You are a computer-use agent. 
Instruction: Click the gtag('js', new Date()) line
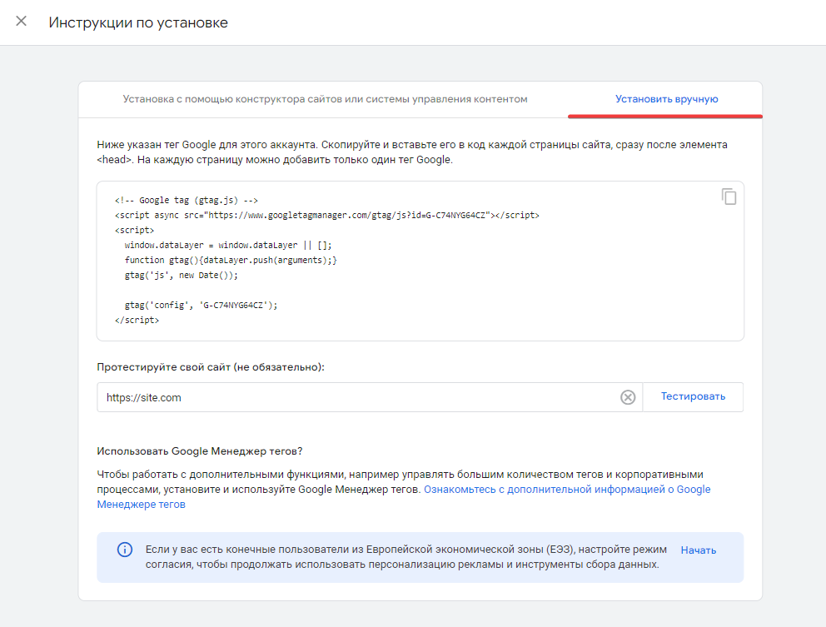pyautogui.click(x=182, y=275)
